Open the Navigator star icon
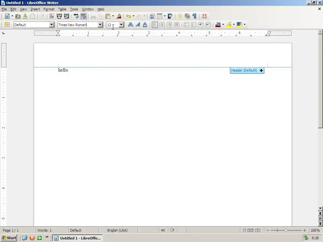Viewport: 323px width, 242px height. tap(180, 16)
